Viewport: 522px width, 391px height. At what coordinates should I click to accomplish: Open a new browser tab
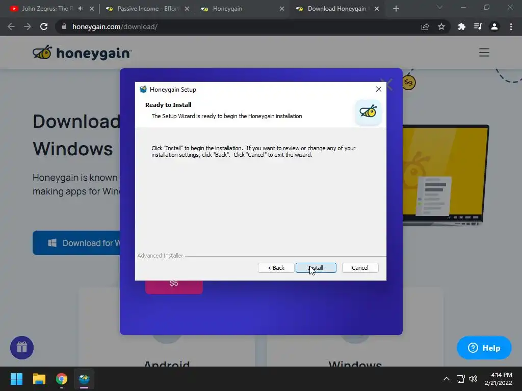pos(396,9)
